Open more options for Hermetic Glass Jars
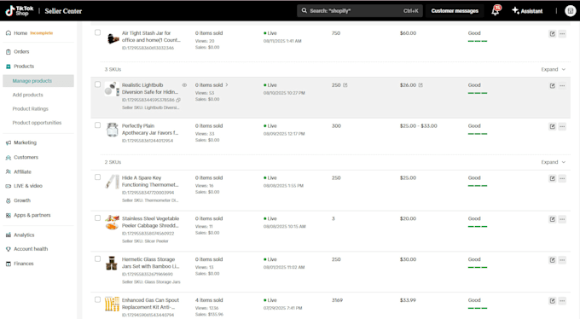580x319 pixels. [x=562, y=260]
